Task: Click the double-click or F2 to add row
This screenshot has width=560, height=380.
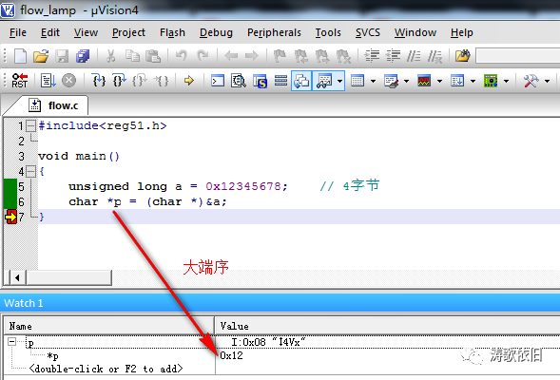Action: pyautogui.click(x=106, y=369)
